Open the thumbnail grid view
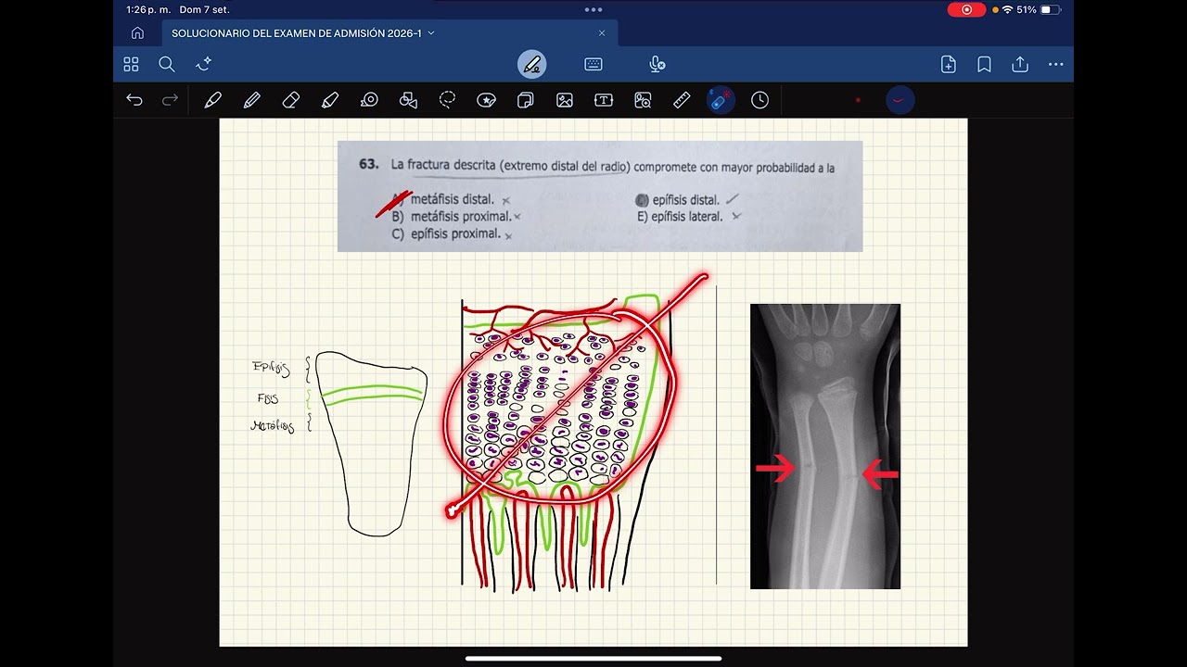 pos(131,64)
